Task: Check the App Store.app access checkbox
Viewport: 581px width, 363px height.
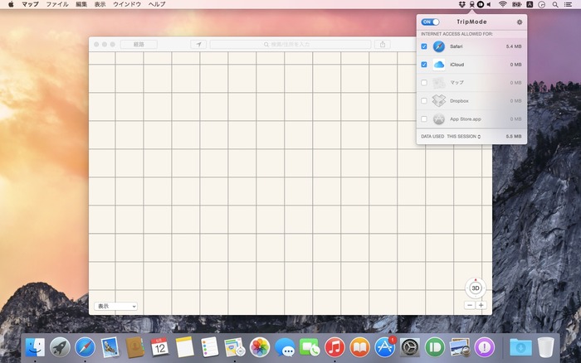Action: (x=424, y=119)
